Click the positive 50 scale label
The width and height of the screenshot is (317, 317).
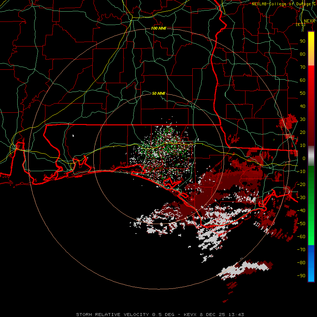point(303,93)
